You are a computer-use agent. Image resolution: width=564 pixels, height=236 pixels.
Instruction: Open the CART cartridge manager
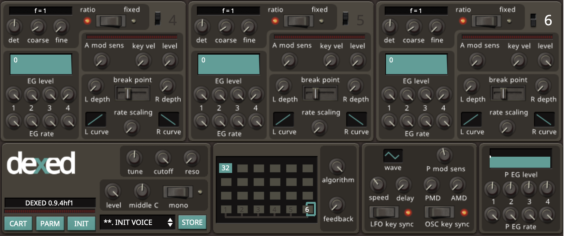click(x=18, y=223)
